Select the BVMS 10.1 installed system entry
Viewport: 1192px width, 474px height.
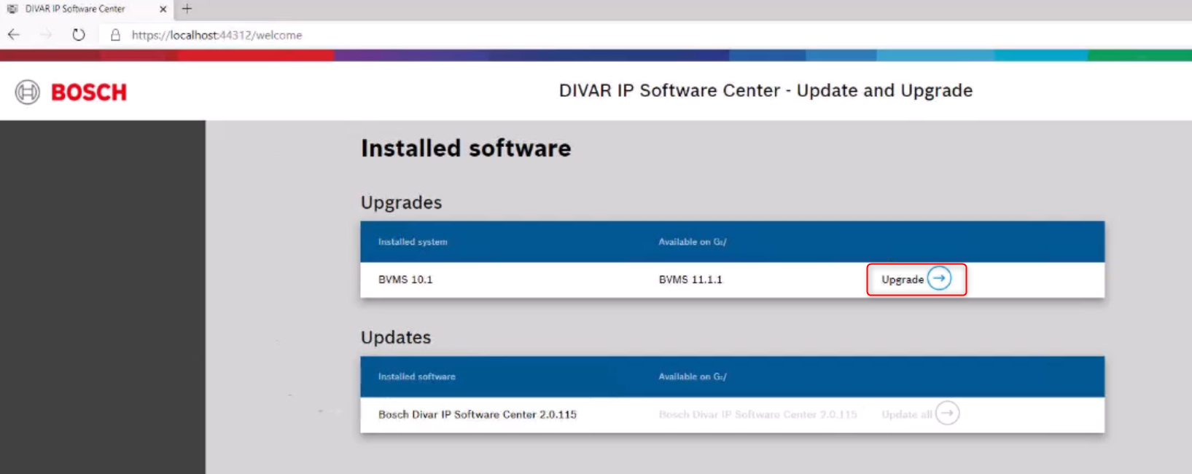[405, 280]
